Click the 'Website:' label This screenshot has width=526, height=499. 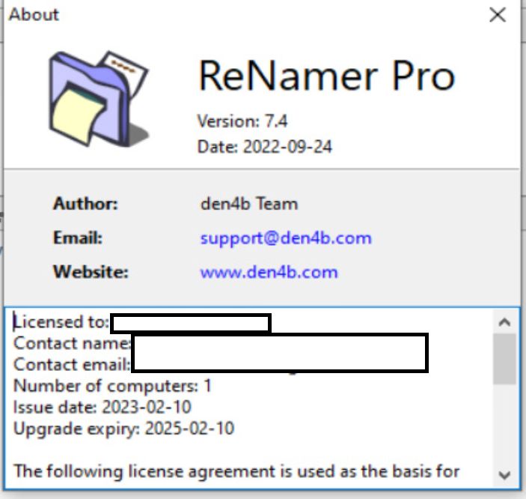tap(91, 271)
